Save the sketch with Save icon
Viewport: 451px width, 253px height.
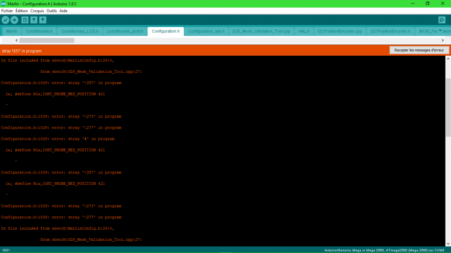coord(42,20)
